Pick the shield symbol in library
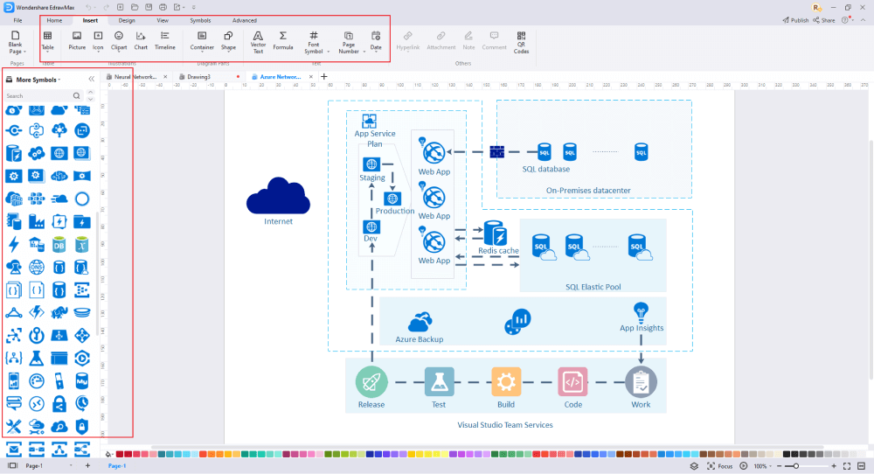 coord(82,427)
